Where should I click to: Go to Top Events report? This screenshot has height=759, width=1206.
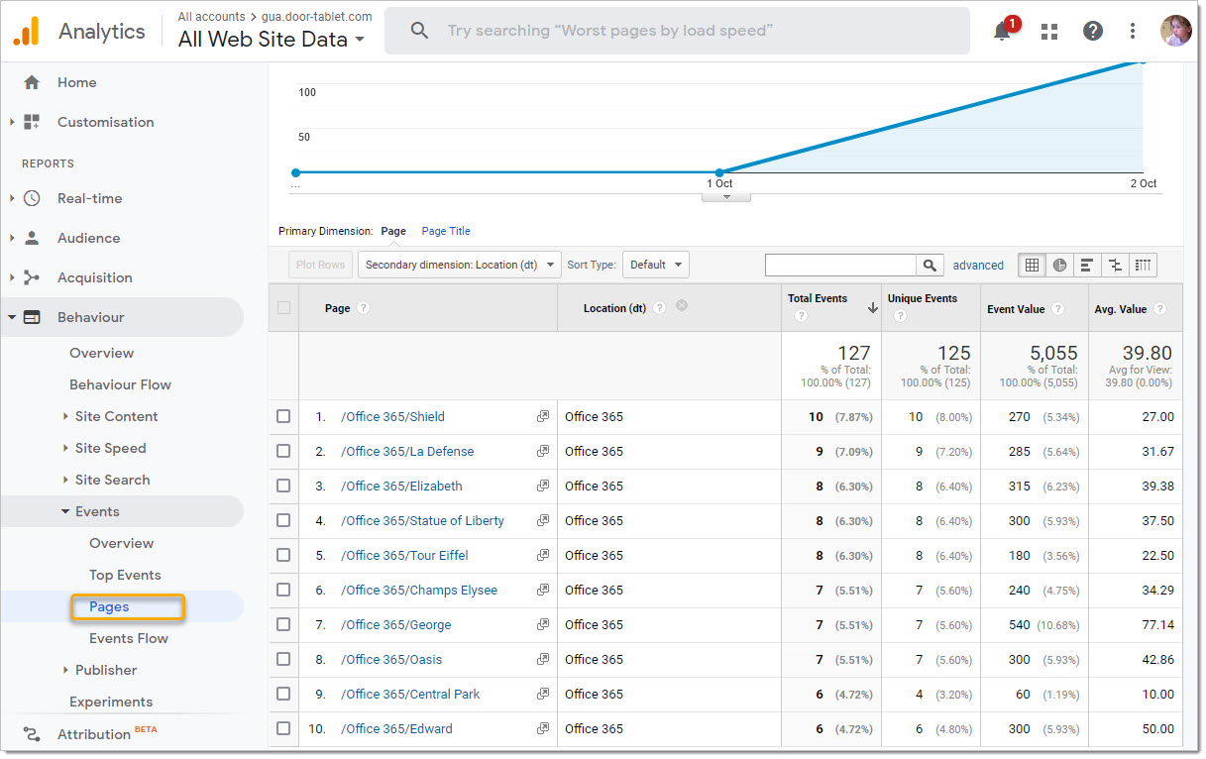[x=125, y=575]
